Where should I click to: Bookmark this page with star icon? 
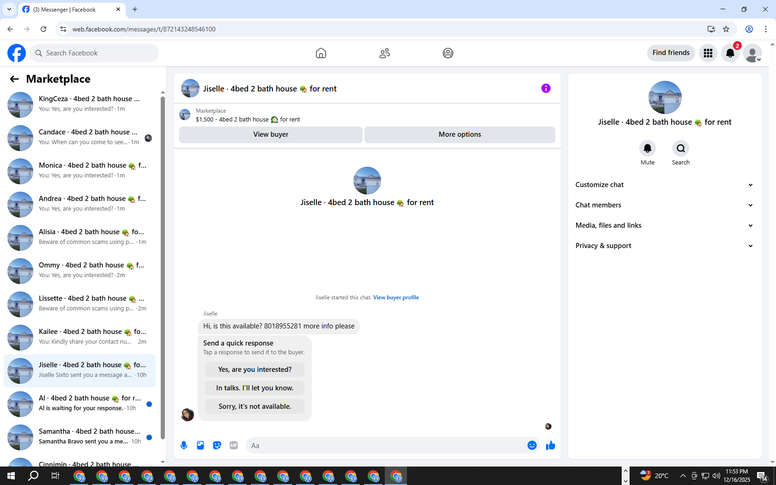(x=726, y=29)
